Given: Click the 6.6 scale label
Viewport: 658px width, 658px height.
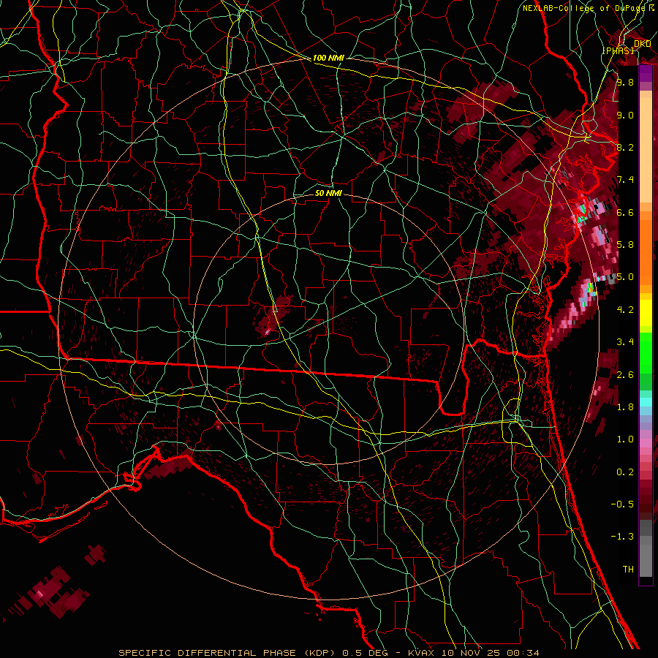Looking at the screenshot, I should [x=625, y=212].
